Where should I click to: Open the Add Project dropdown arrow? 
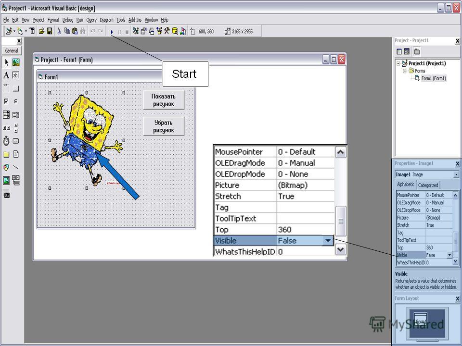coord(14,31)
